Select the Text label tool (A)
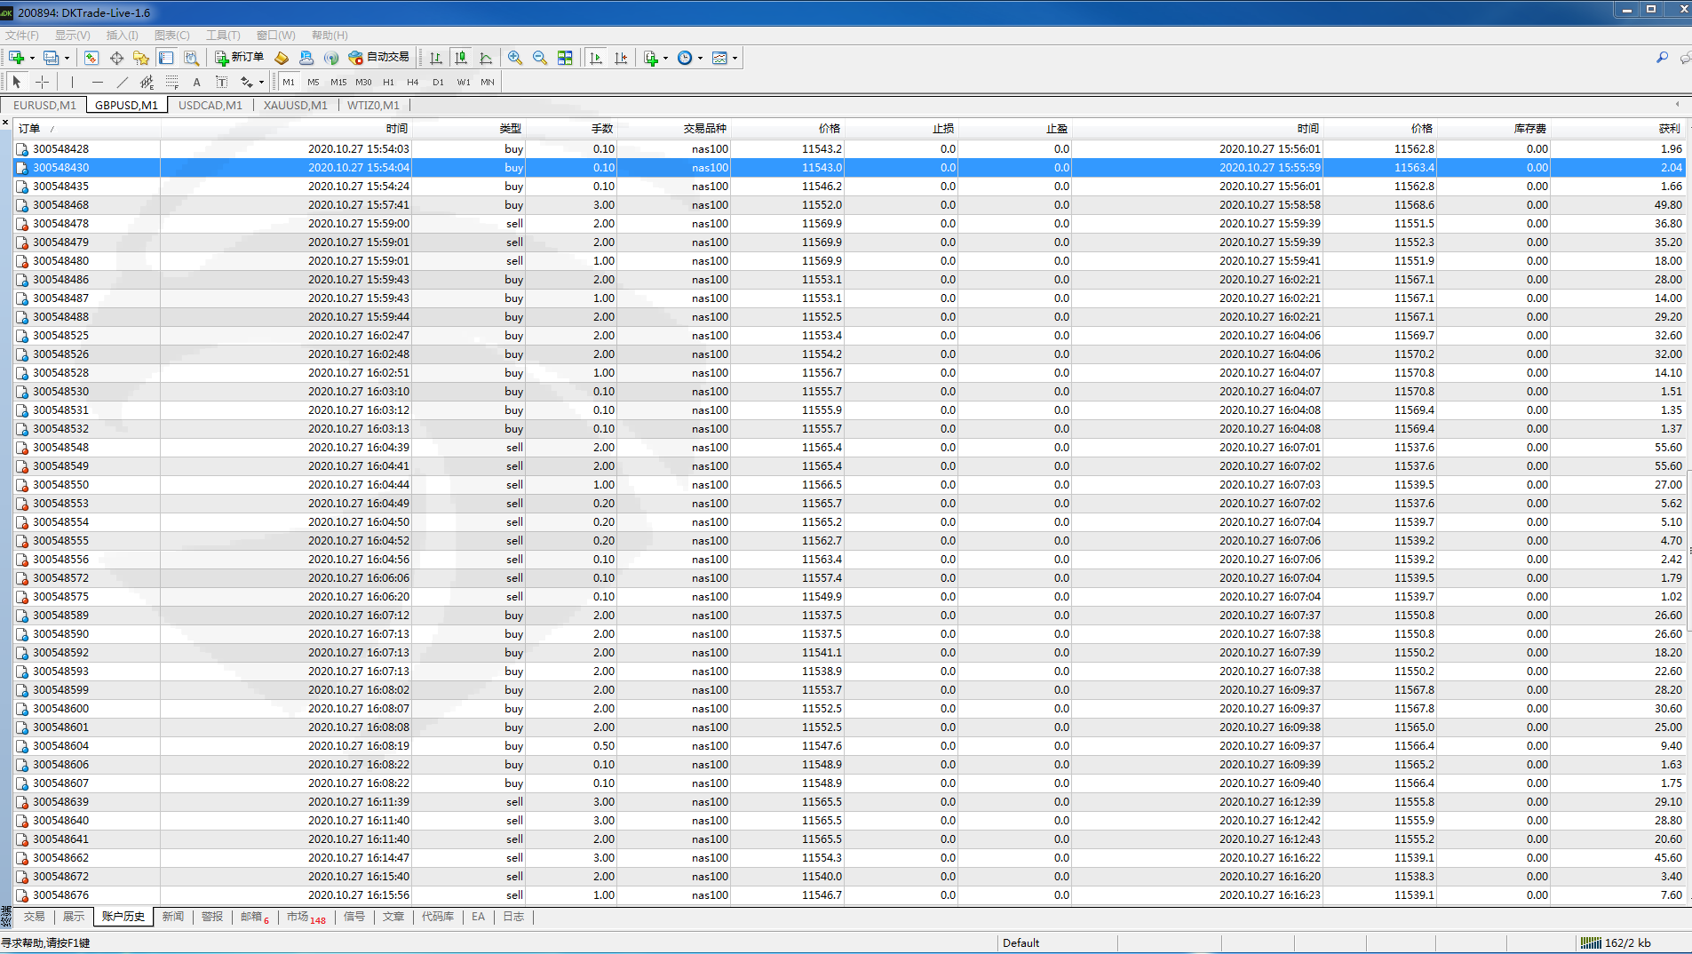Screen dimensions: 1692x954 coord(196,82)
